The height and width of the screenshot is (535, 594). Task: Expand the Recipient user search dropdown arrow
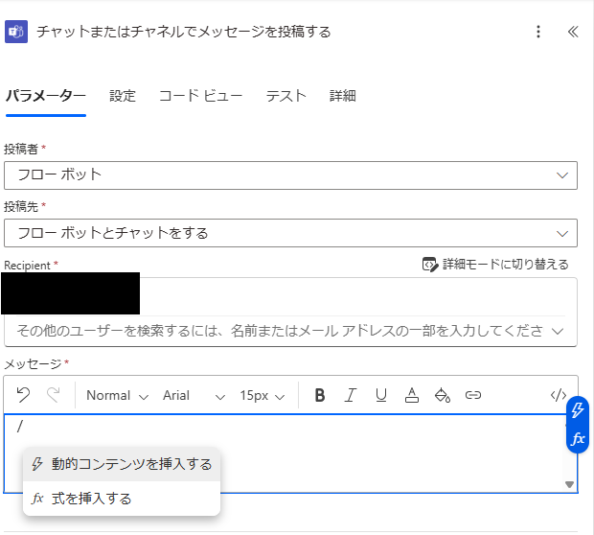click(558, 331)
